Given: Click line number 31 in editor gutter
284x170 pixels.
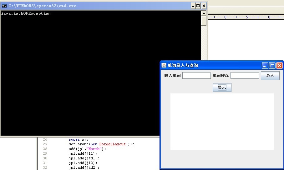Looking at the screenshot, I should pyautogui.click(x=45, y=163).
